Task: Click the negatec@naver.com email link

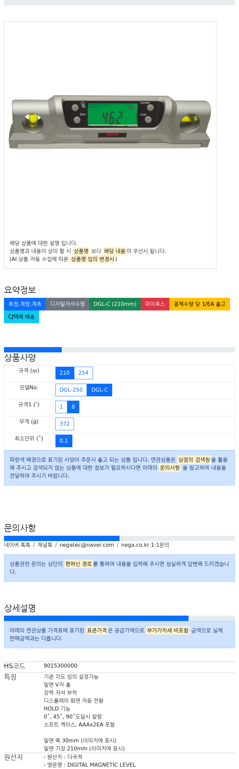Action: click(x=87, y=545)
